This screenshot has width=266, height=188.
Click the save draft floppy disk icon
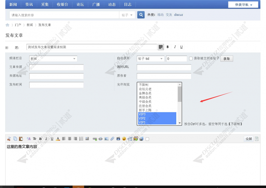tap(141, 139)
